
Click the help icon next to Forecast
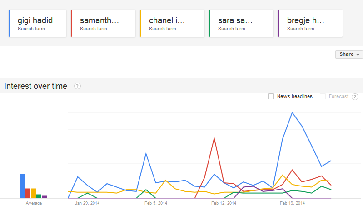point(355,97)
